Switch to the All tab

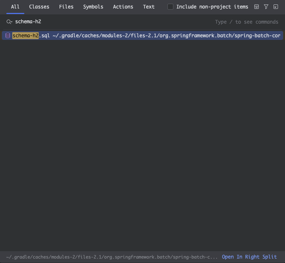(15, 7)
